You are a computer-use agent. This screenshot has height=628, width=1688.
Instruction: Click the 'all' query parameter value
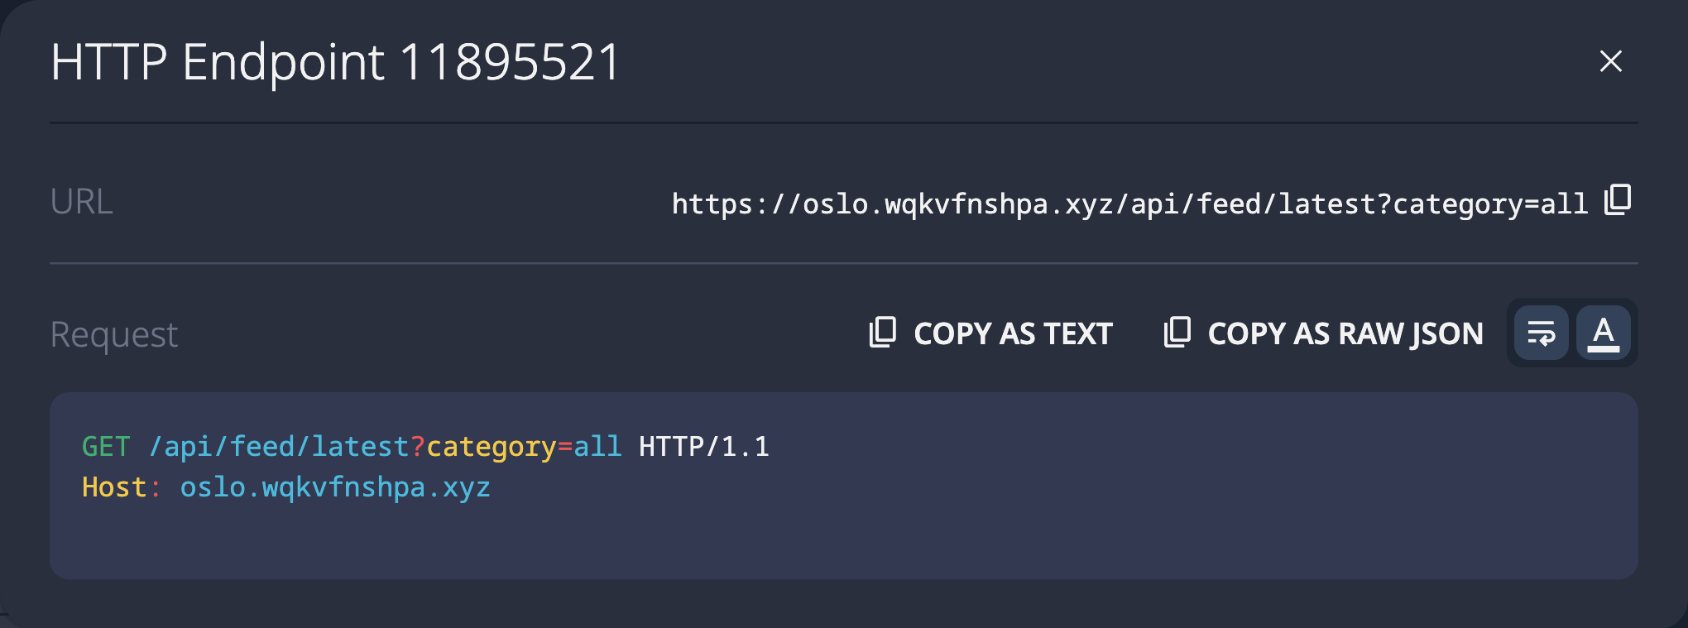click(x=597, y=447)
